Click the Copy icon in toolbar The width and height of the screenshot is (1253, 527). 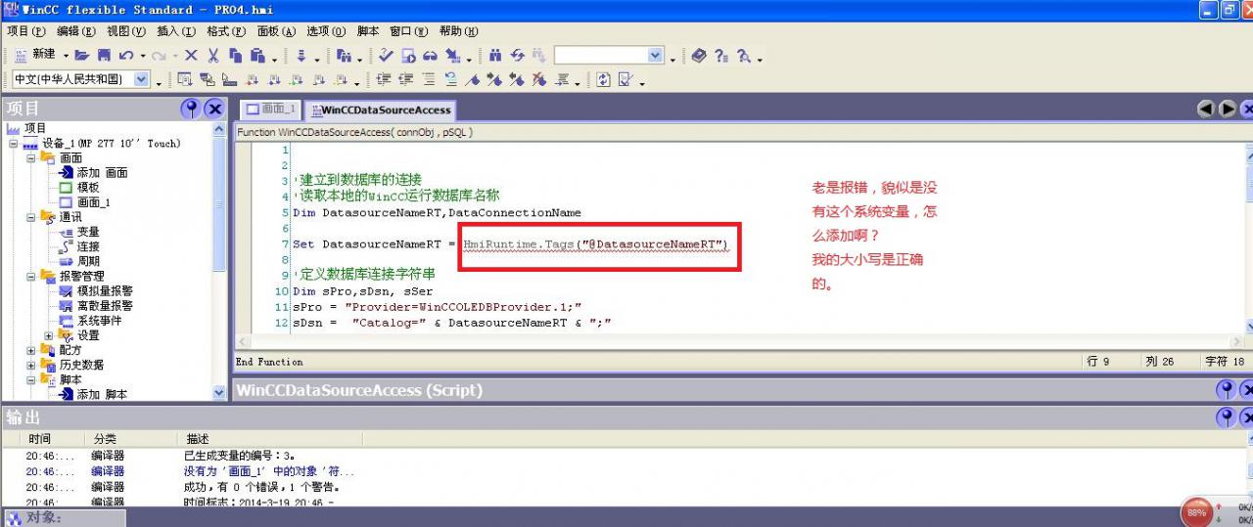click(235, 56)
